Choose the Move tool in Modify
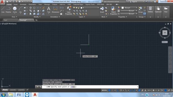173x97 pixels. pos(31,8)
